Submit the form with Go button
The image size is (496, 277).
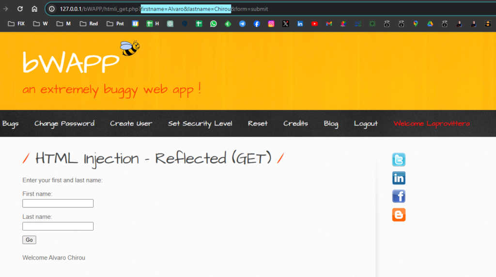click(29, 240)
